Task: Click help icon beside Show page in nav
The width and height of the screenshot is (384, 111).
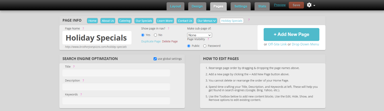Action: [168, 29]
